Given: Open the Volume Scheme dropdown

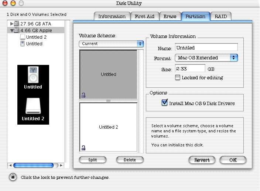Looking at the screenshot, I should (x=111, y=44).
